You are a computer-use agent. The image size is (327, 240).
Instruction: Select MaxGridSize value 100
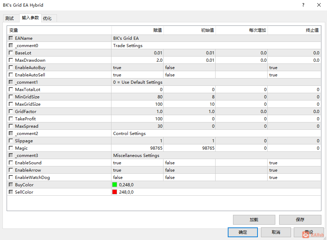coord(137,104)
